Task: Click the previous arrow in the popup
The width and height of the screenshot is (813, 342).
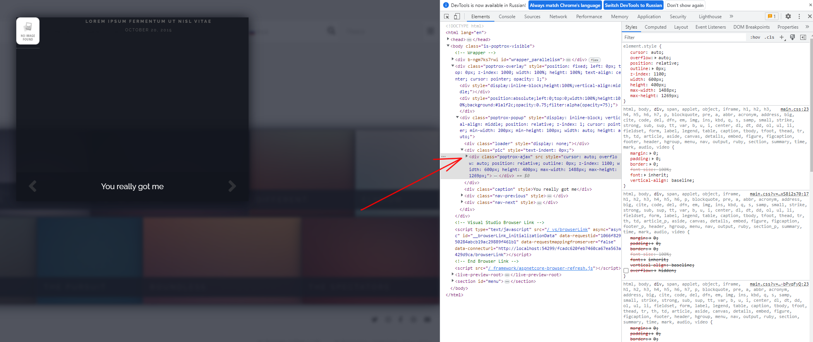Action: (33, 186)
